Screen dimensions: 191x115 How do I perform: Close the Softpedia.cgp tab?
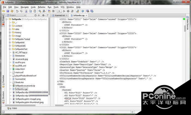click(86, 15)
